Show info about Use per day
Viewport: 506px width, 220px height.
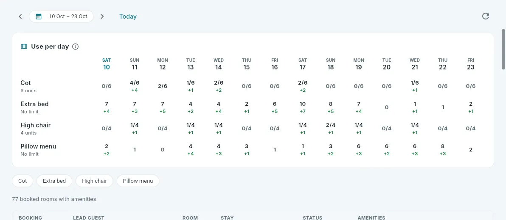tap(75, 47)
